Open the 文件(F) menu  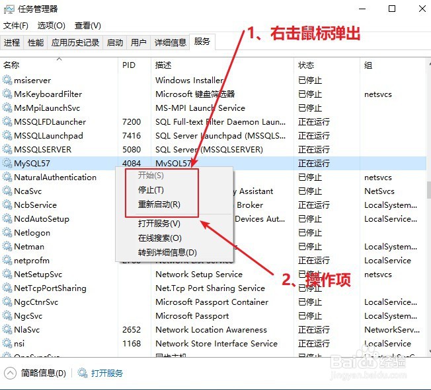pos(16,26)
